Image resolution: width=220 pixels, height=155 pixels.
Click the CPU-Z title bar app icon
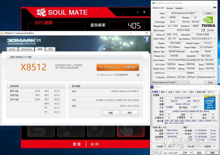[x=152, y=87]
